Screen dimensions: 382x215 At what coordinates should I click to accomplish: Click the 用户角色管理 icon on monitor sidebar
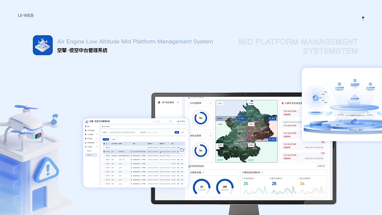point(159,102)
